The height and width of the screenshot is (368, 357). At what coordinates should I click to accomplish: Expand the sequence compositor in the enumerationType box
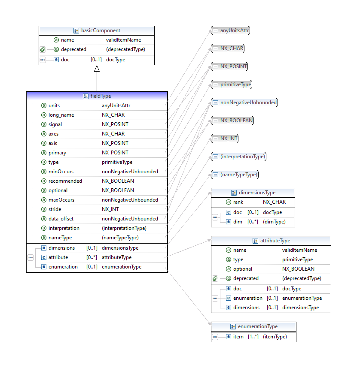215,337
